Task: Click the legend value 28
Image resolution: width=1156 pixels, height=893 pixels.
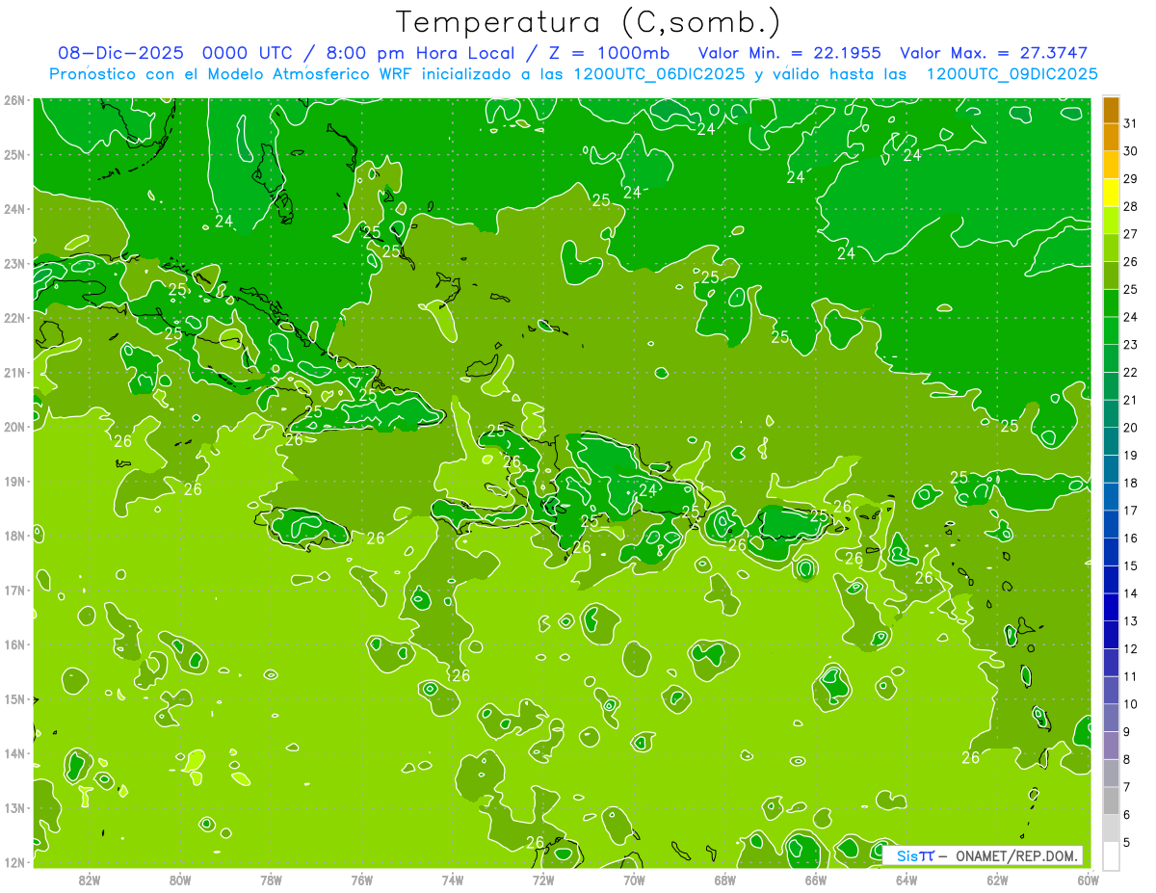Action: 1130,206
